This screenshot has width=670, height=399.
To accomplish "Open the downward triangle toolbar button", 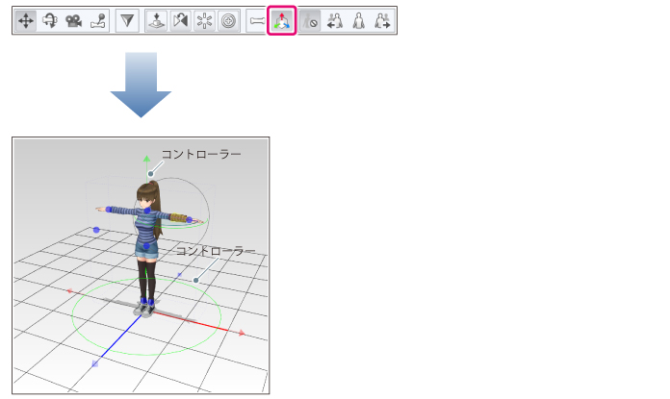I will [x=127, y=21].
